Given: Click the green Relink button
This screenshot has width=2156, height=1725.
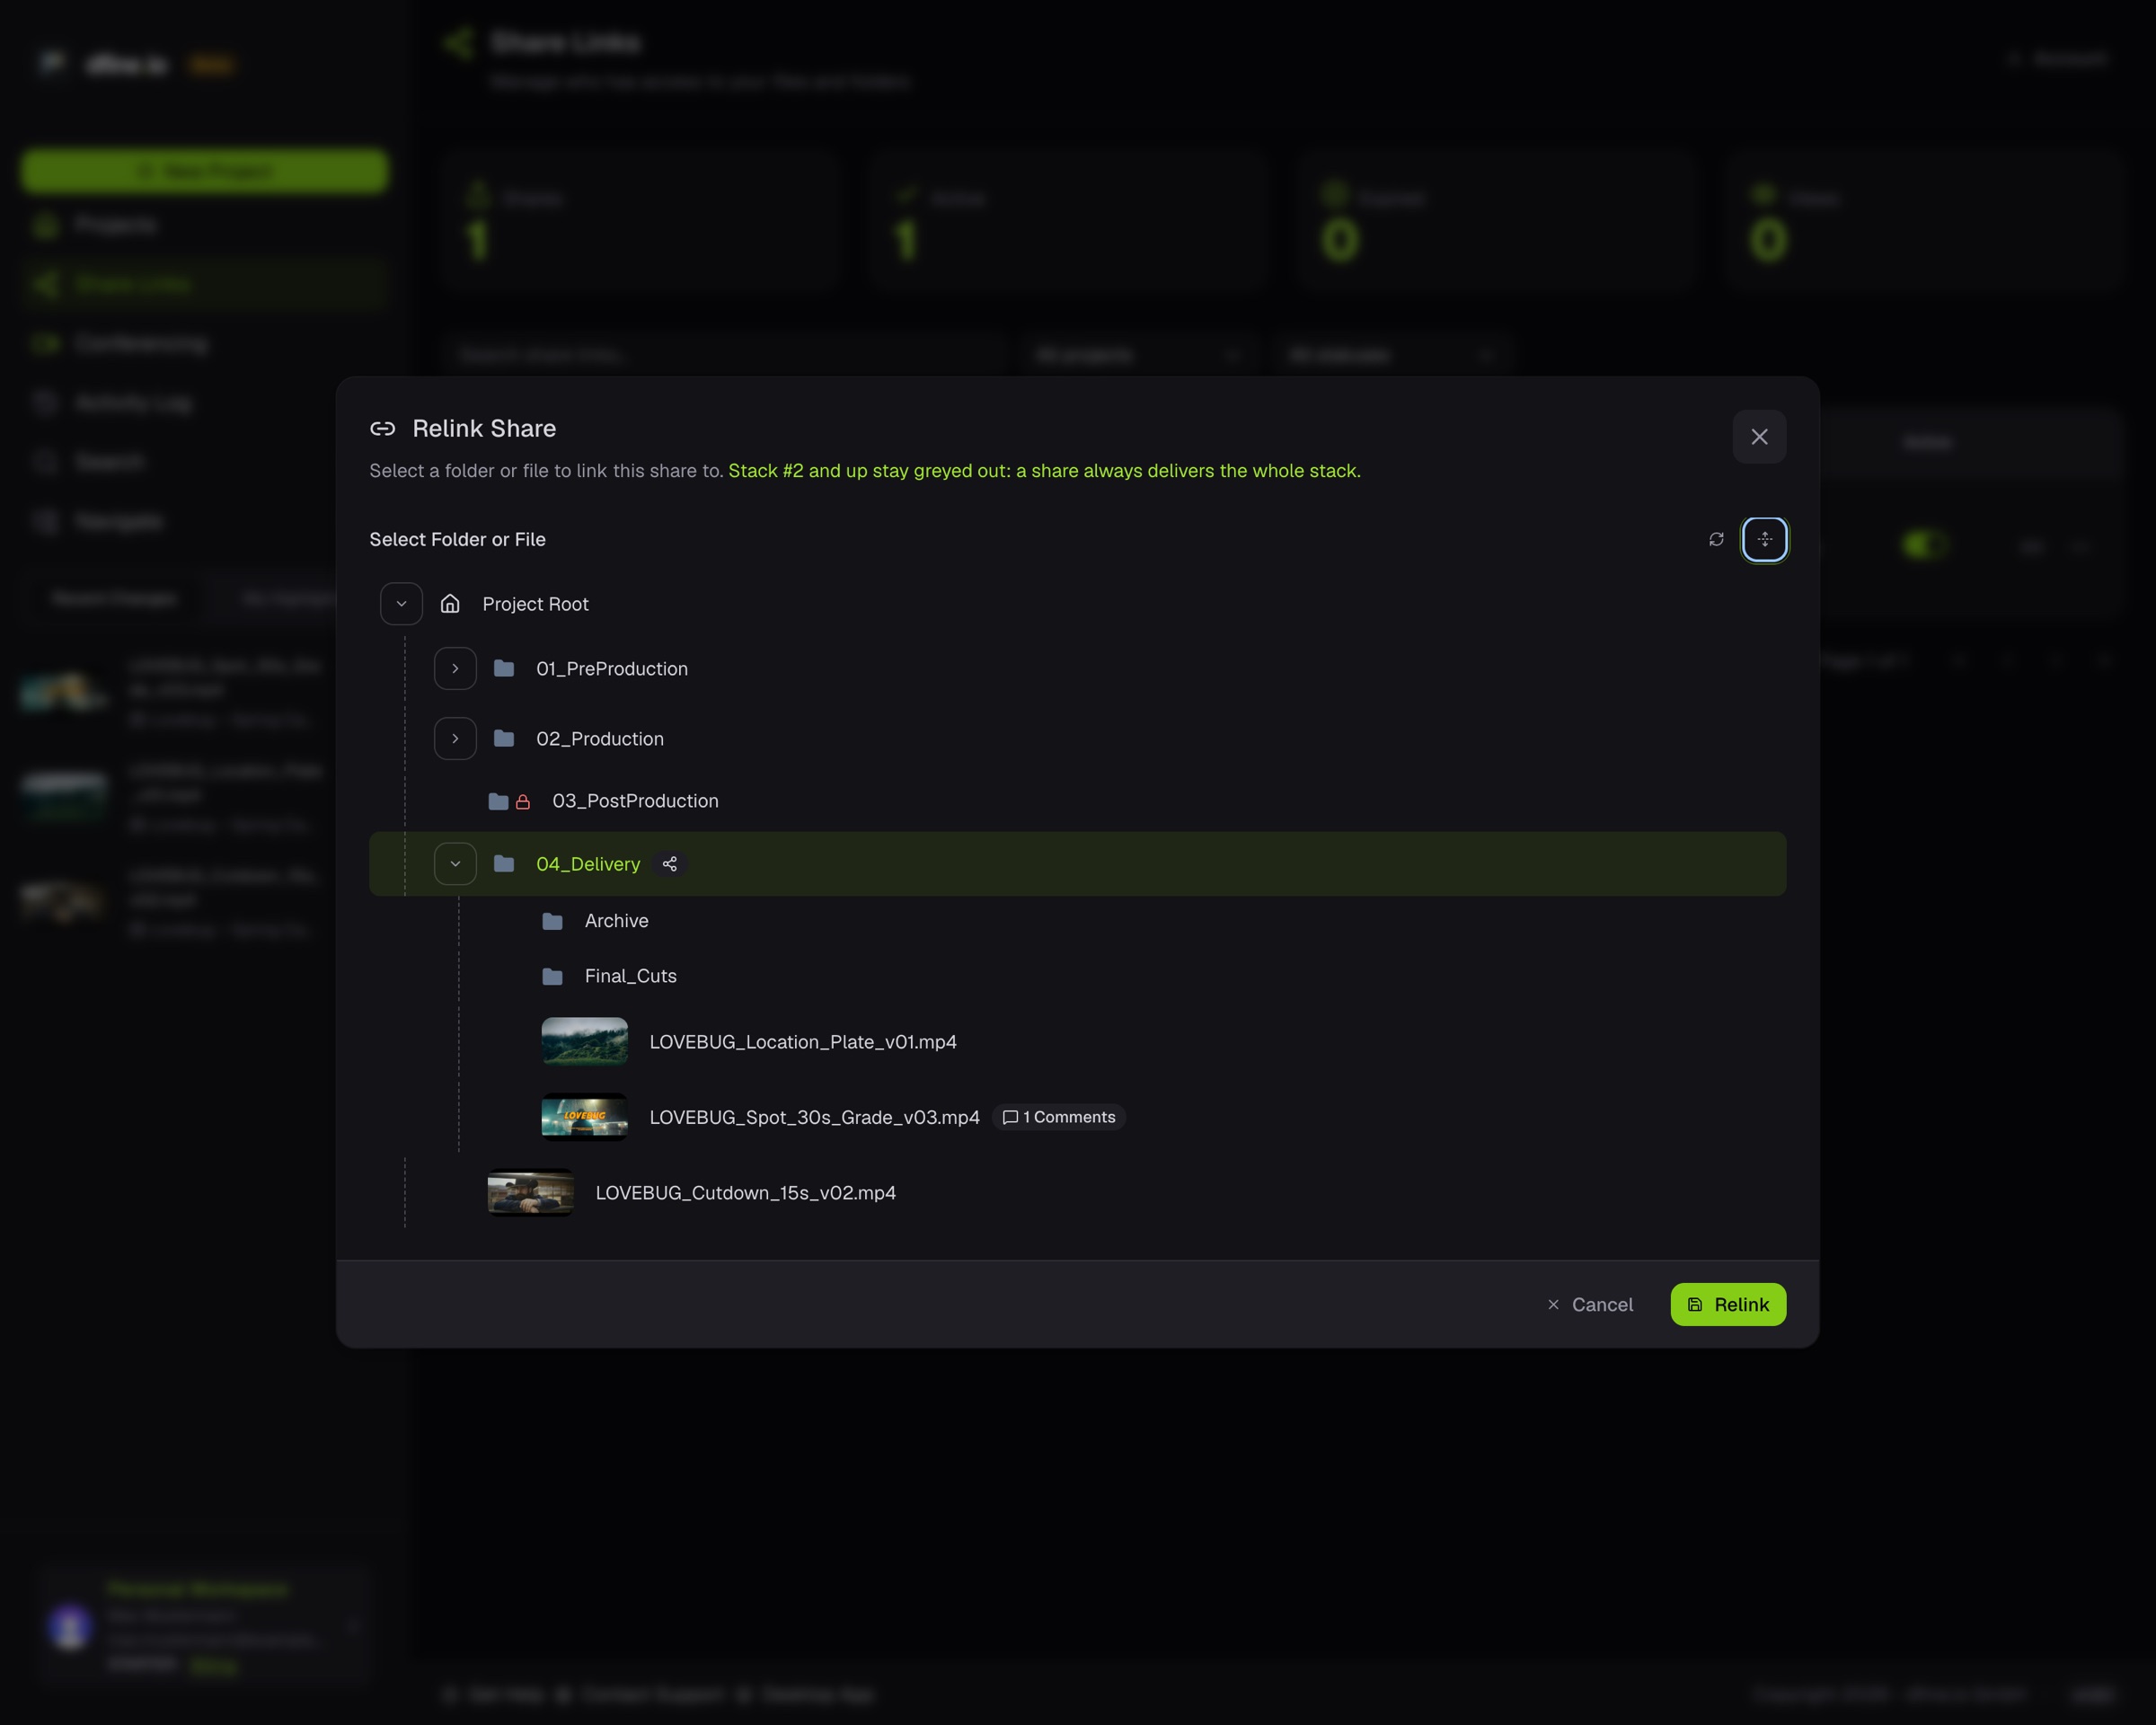Looking at the screenshot, I should click(x=1728, y=1304).
